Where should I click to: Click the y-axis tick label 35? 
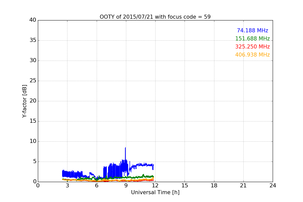[x=33, y=40]
